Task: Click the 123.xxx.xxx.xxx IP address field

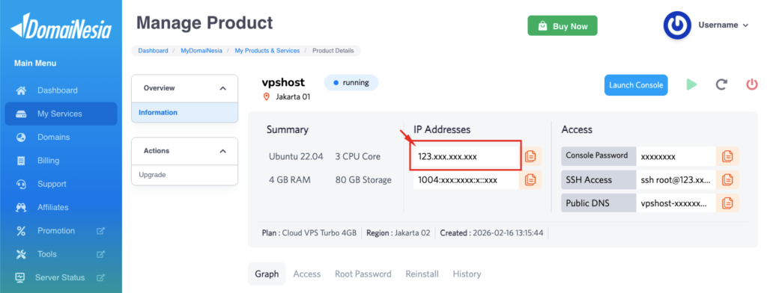Action: [466, 156]
